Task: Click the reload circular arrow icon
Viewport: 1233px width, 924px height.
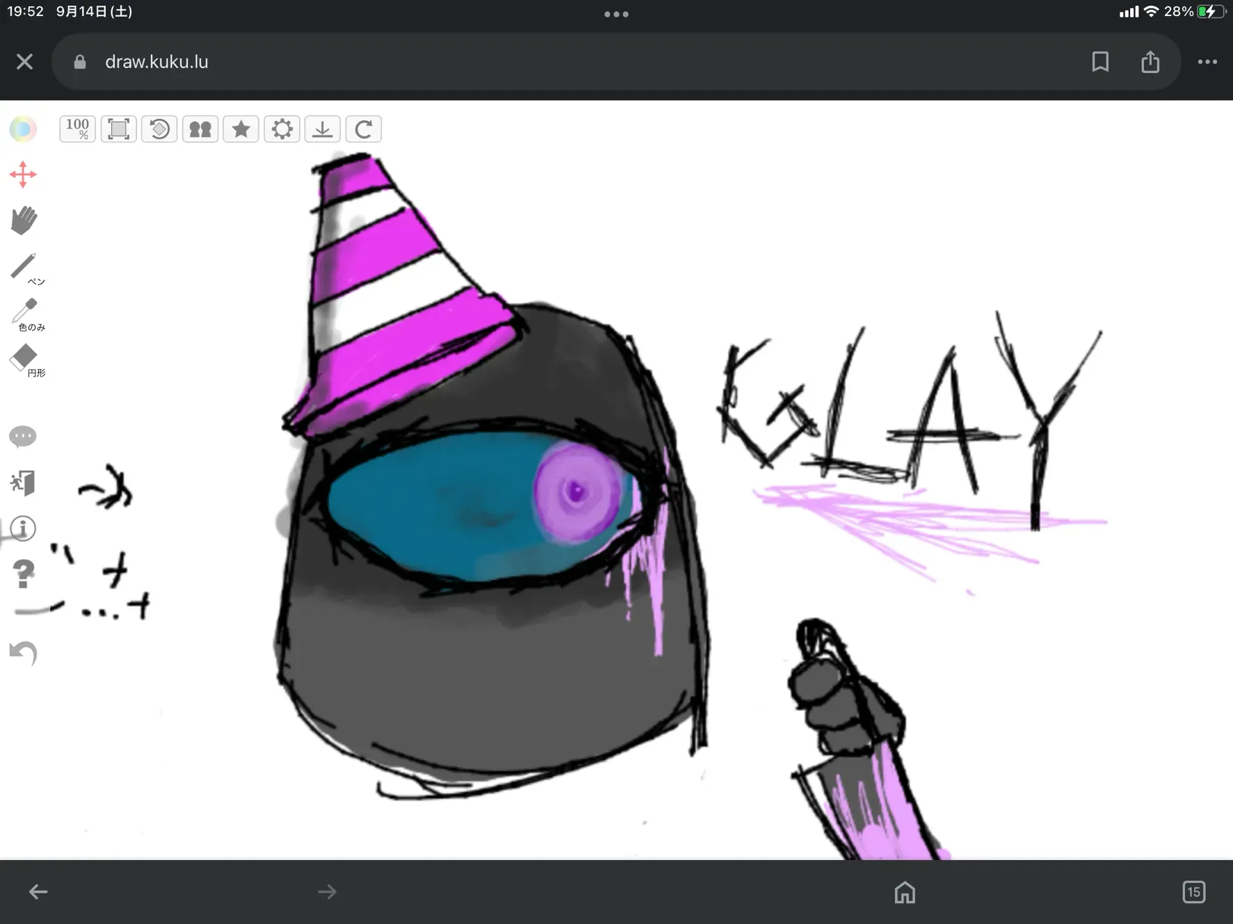Action: click(x=363, y=129)
